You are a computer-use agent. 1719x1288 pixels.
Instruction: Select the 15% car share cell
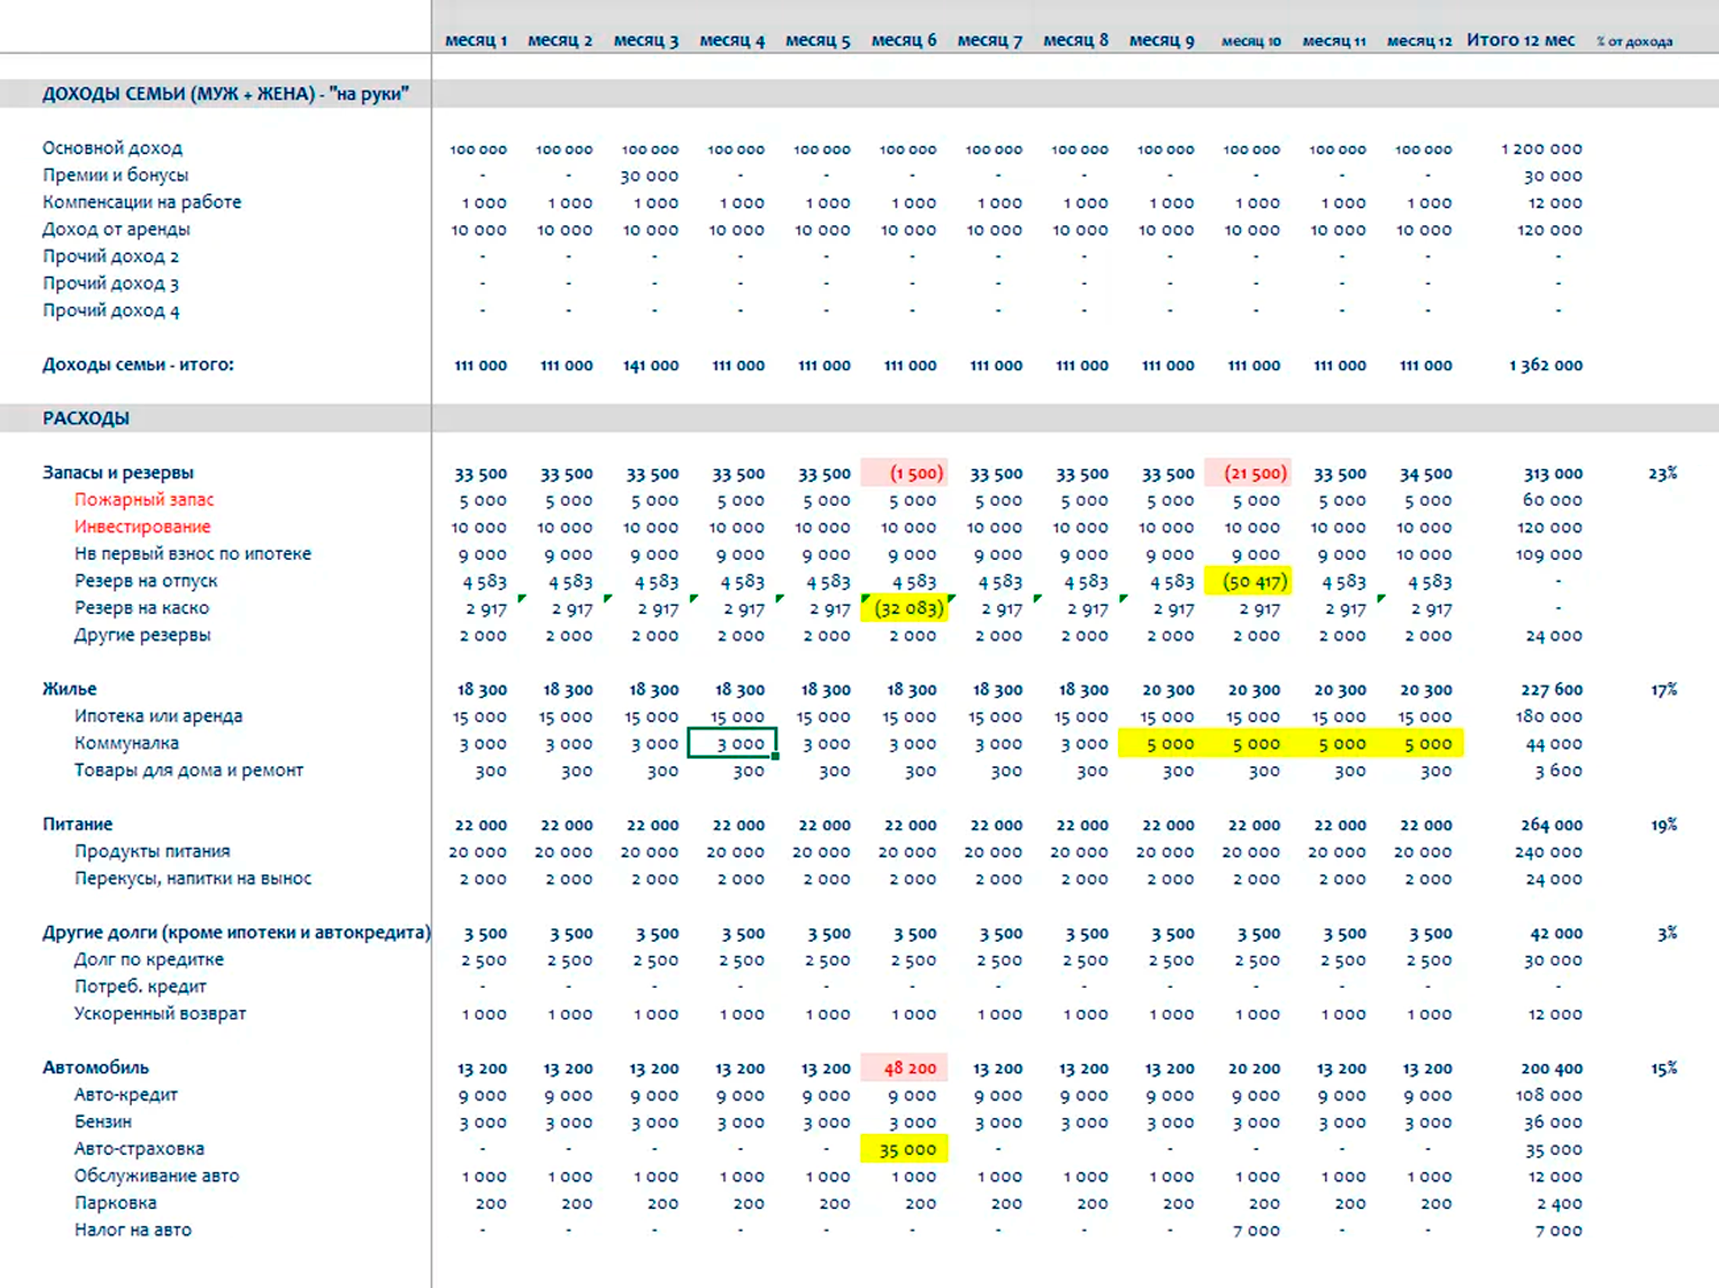click(1664, 1069)
